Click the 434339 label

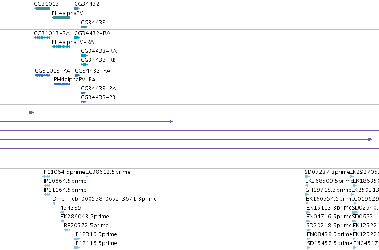(71, 208)
